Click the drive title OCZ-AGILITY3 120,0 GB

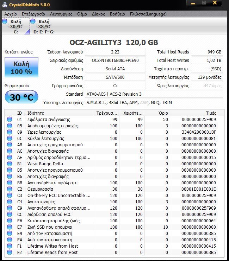pyautogui.click(x=114, y=43)
